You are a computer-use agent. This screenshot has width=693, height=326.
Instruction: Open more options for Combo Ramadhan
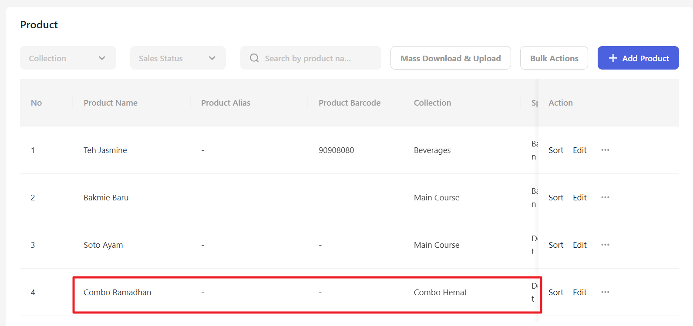[605, 292]
